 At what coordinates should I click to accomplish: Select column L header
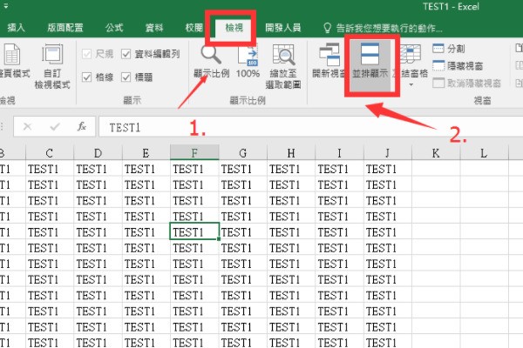tap(484, 153)
